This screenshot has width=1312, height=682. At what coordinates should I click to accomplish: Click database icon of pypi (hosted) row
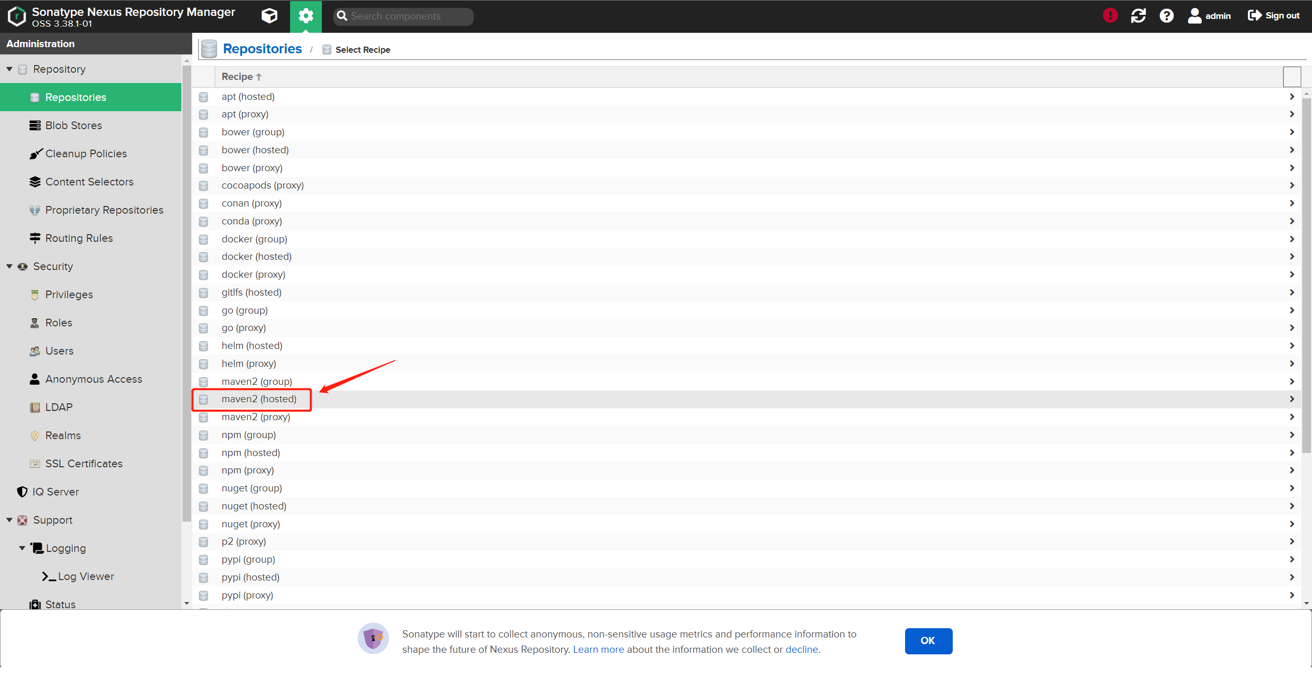pos(203,577)
